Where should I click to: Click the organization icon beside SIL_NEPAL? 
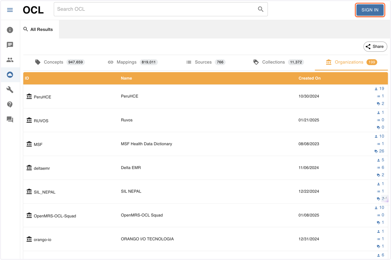[x=29, y=192]
